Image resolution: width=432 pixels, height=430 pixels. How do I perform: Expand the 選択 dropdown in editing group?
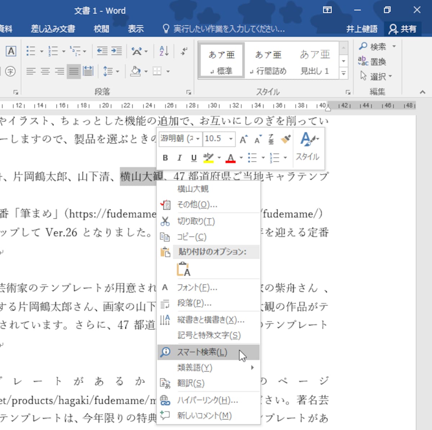pos(391,76)
